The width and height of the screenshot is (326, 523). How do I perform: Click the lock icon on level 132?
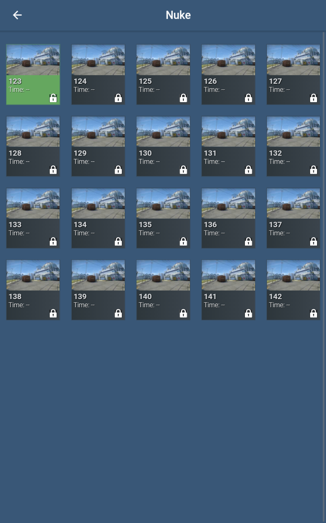coord(313,170)
